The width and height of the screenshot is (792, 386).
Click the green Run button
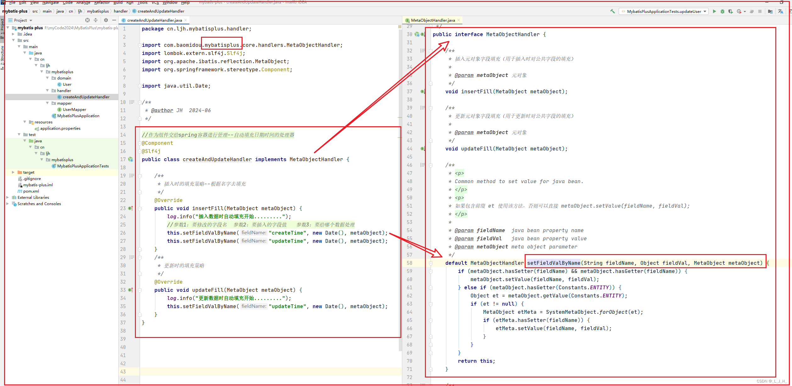pos(714,11)
